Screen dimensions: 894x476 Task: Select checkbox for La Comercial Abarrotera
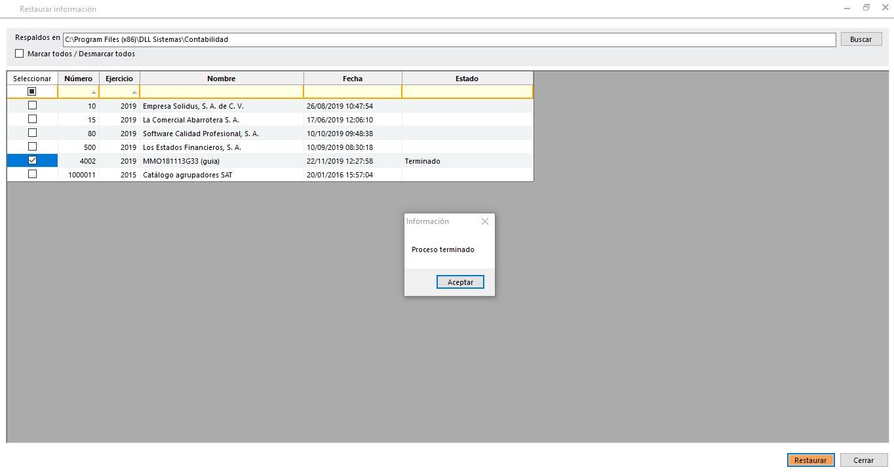click(32, 119)
